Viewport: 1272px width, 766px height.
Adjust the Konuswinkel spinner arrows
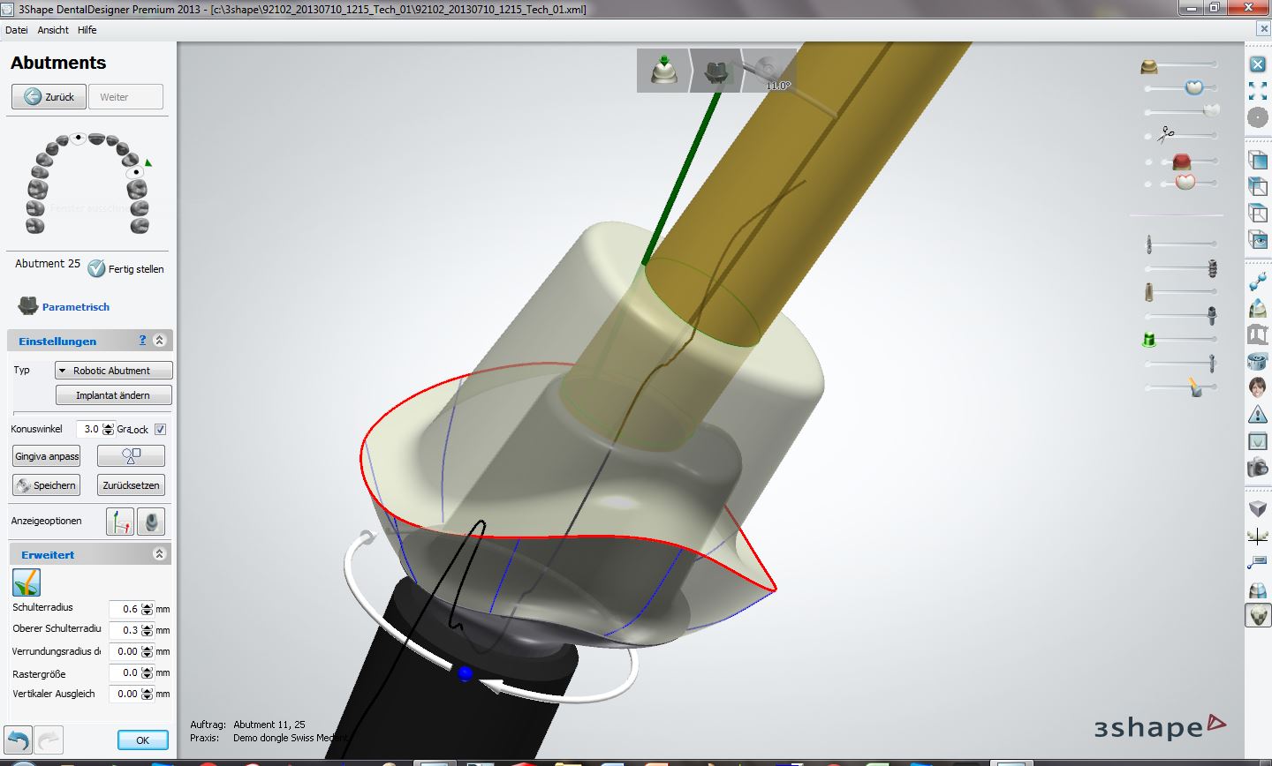tap(109, 430)
